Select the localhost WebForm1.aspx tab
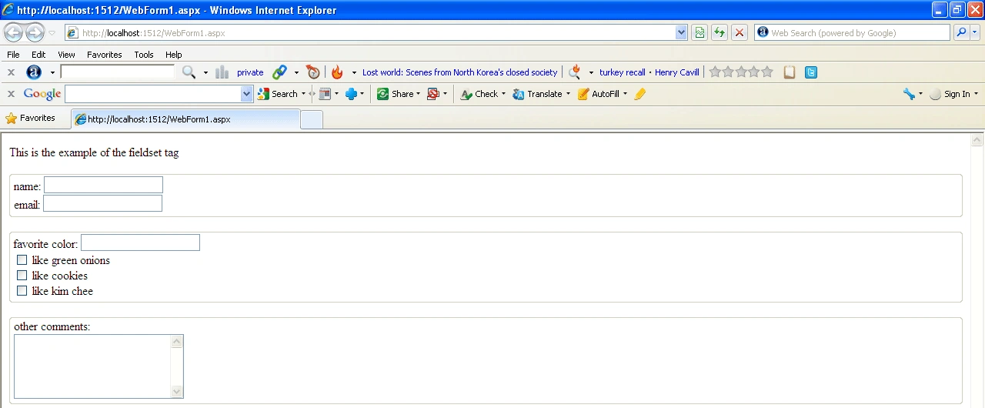Screen dimensions: 985x408 click(185, 119)
